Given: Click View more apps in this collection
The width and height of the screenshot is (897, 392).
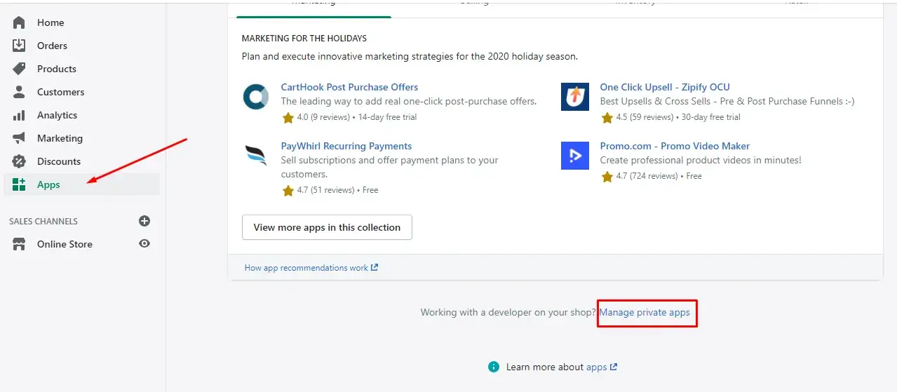Looking at the screenshot, I should click(327, 227).
